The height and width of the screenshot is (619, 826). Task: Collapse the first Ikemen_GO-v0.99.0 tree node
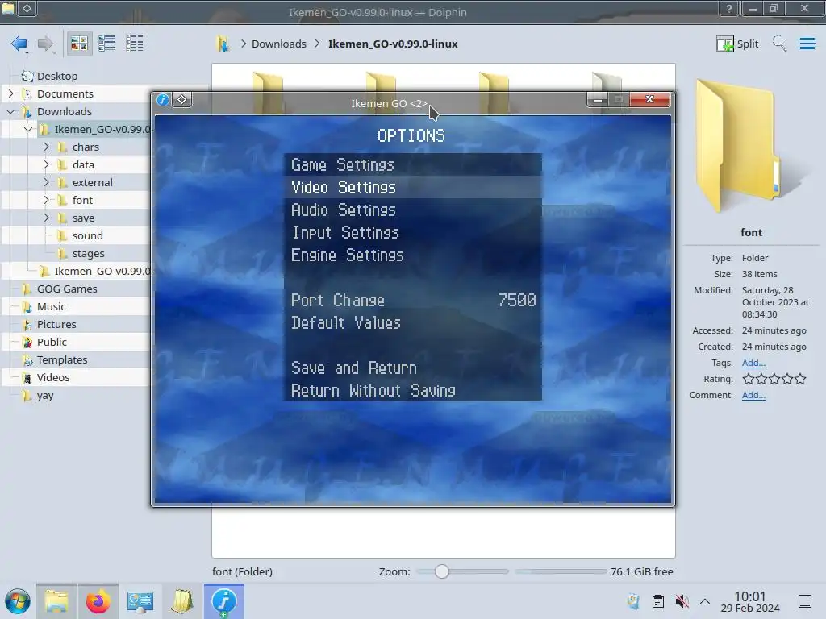coord(28,129)
